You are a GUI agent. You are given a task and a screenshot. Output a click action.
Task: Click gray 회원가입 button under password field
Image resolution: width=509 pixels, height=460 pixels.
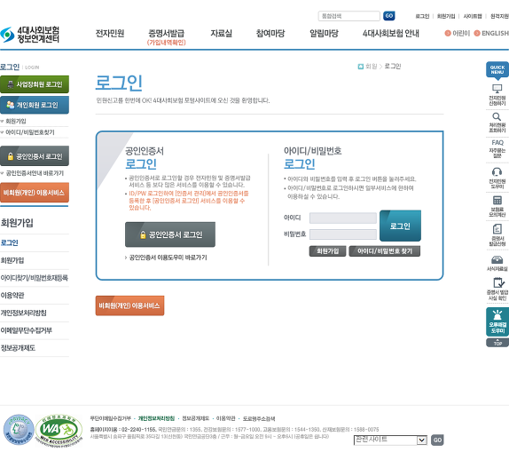[x=327, y=251]
